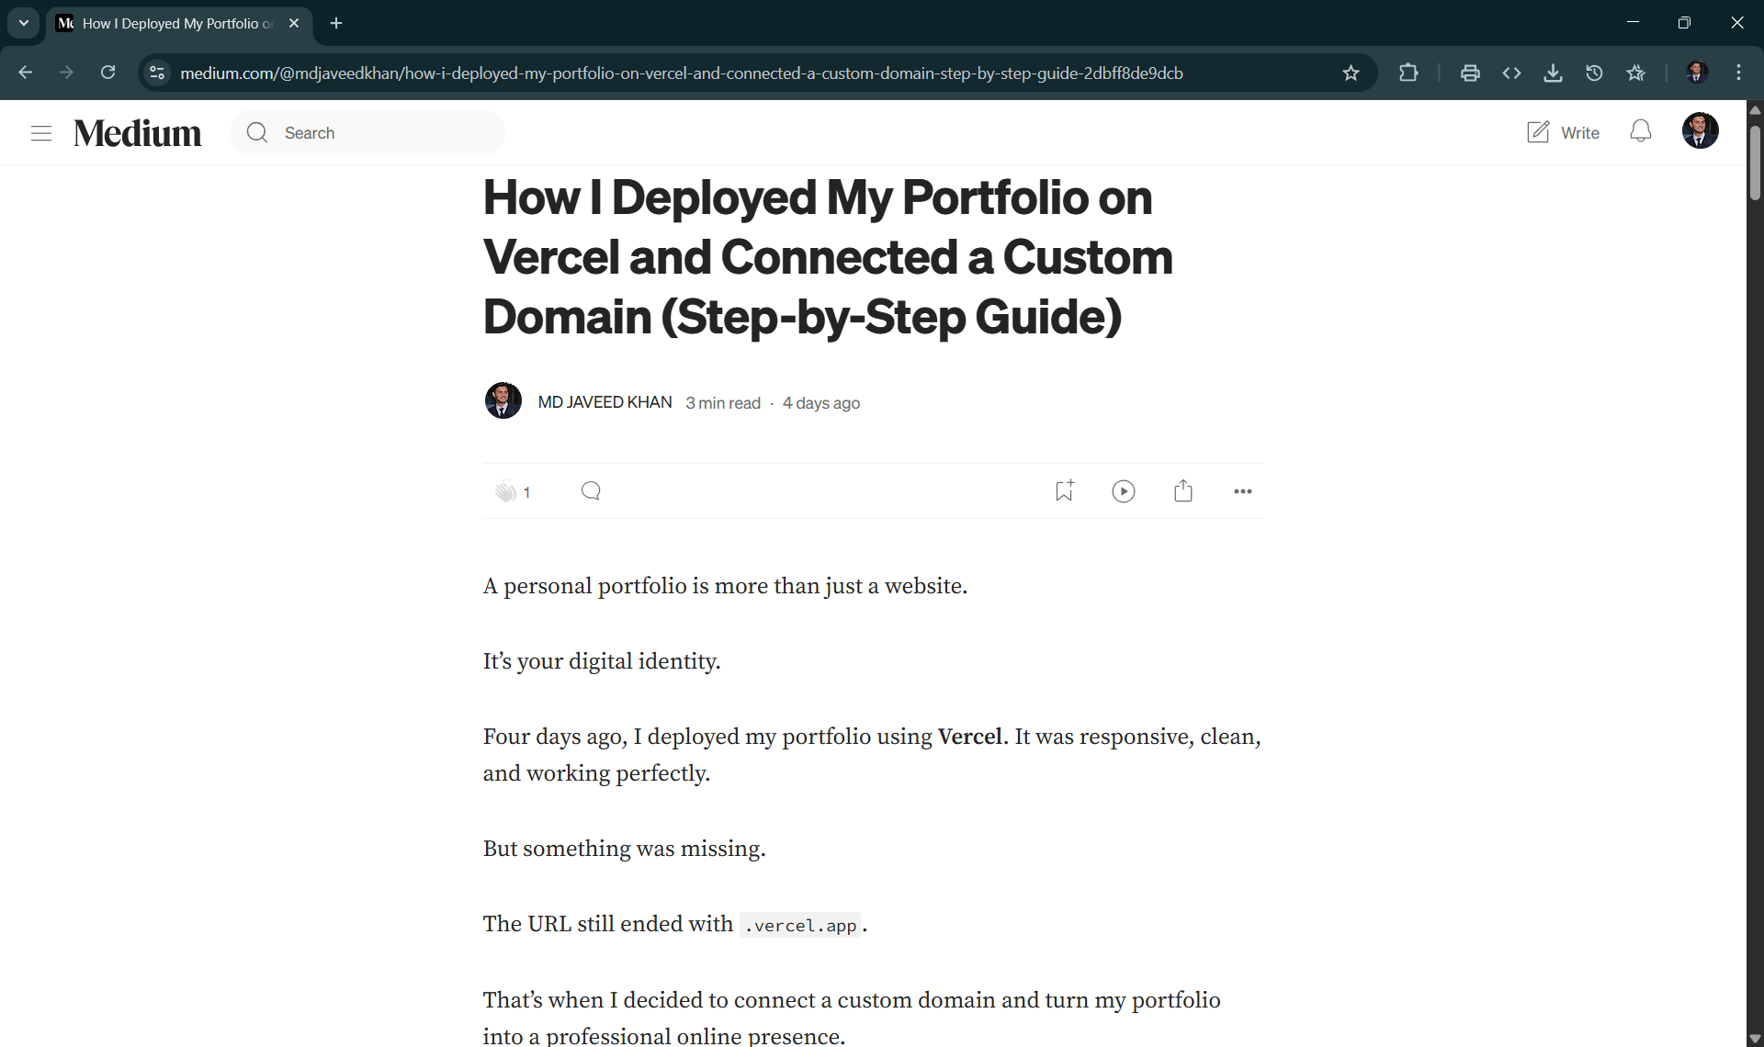Click the code brackets extension icon
1764x1047 pixels.
click(x=1511, y=73)
